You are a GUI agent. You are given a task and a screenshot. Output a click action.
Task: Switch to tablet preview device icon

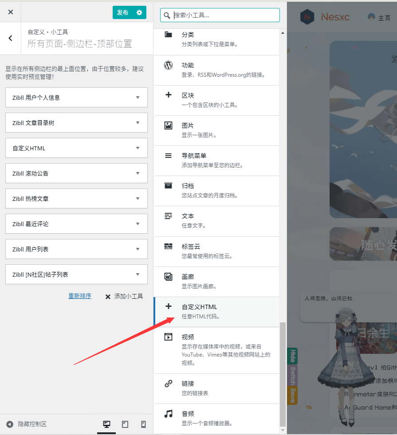tap(125, 424)
